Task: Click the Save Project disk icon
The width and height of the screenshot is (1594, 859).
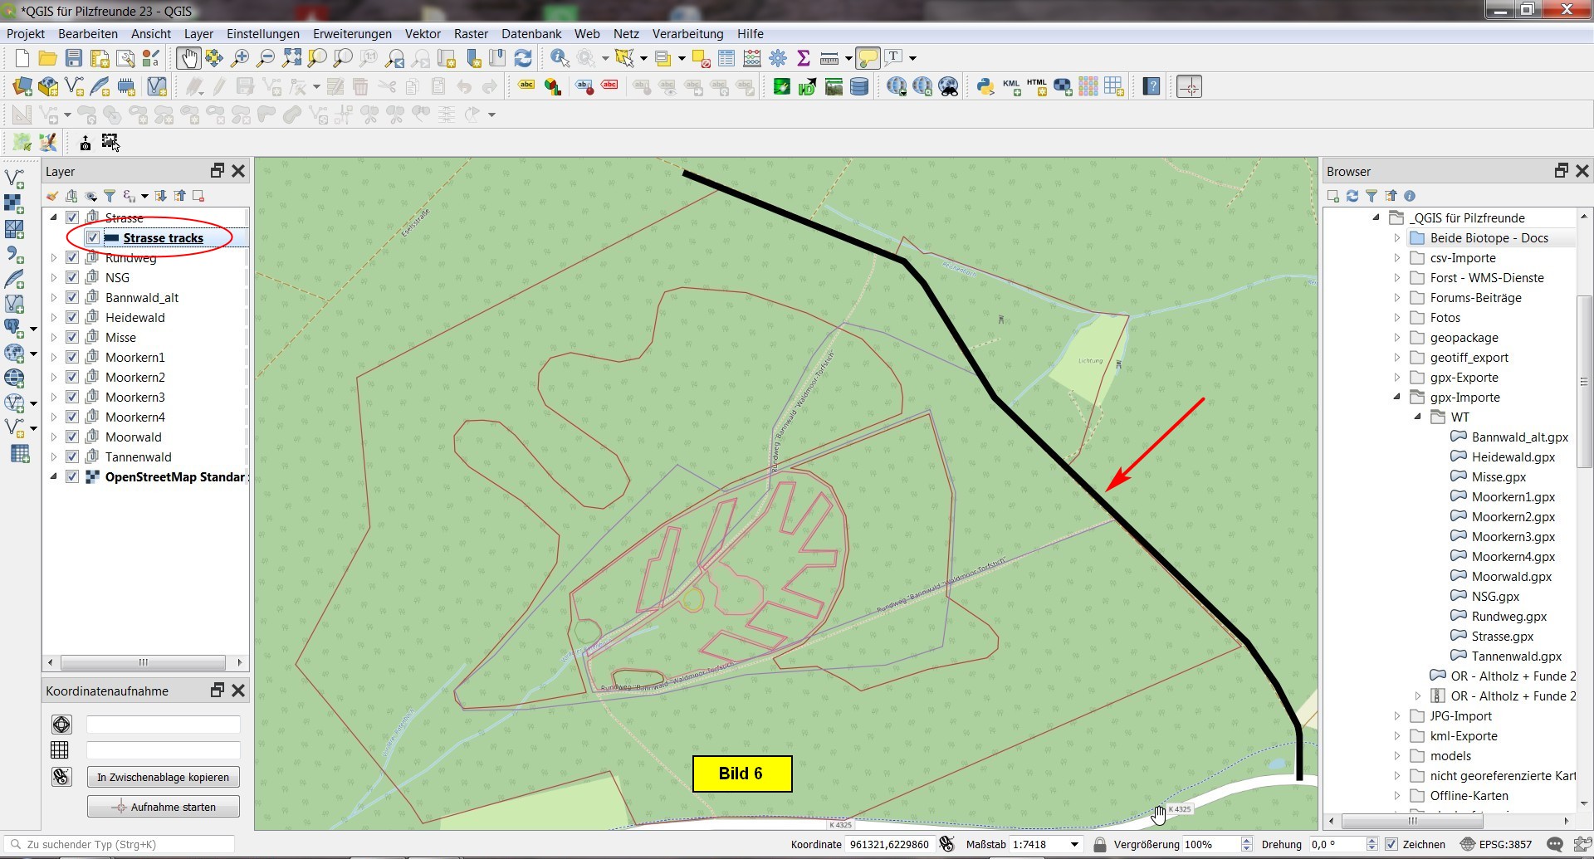Action: (74, 58)
